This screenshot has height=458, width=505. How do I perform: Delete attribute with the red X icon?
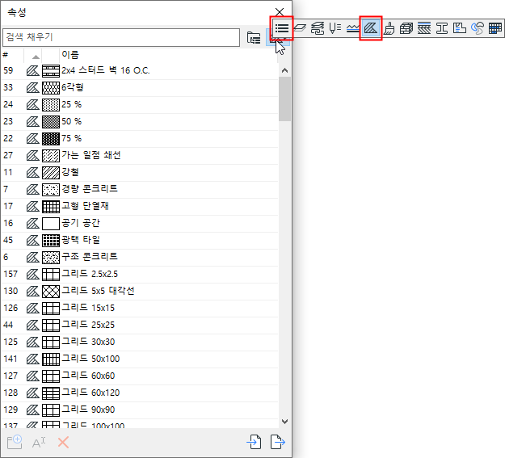(63, 443)
